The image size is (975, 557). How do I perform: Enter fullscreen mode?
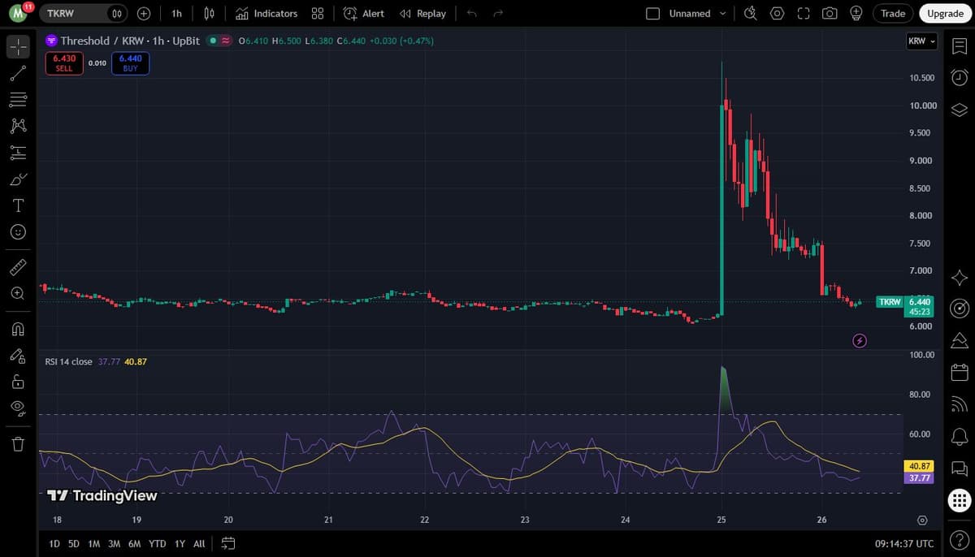coord(804,13)
